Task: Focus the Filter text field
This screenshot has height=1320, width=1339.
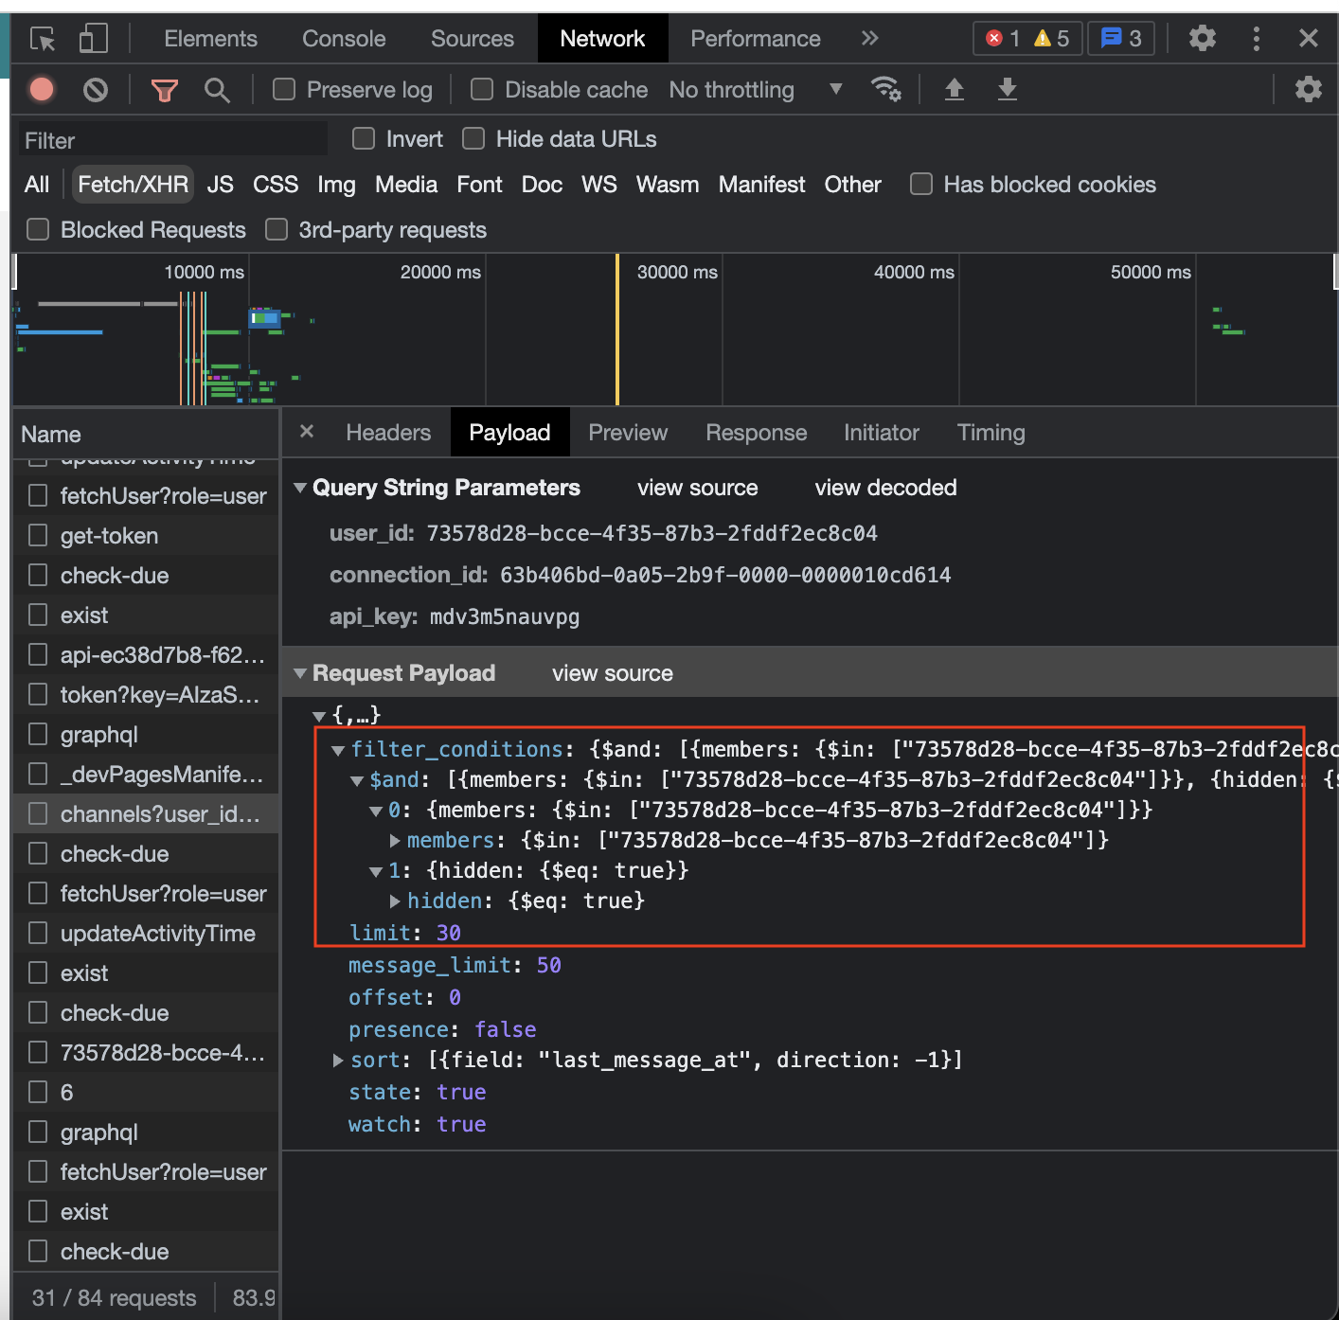Action: 173,140
